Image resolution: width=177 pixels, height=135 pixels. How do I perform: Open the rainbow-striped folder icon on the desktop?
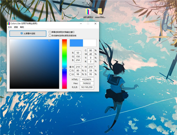click(x=88, y=11)
